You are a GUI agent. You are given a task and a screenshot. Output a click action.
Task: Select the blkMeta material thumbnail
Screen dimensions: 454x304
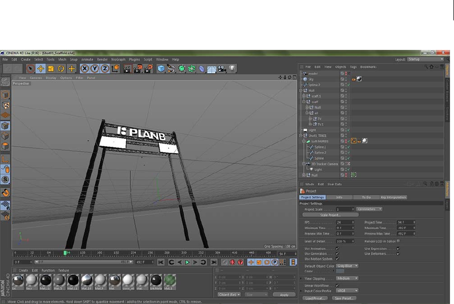coord(156,281)
